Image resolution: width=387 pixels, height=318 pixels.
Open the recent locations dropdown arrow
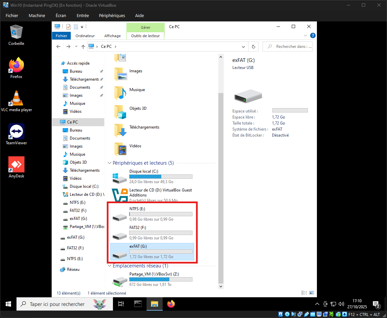(x=76, y=47)
